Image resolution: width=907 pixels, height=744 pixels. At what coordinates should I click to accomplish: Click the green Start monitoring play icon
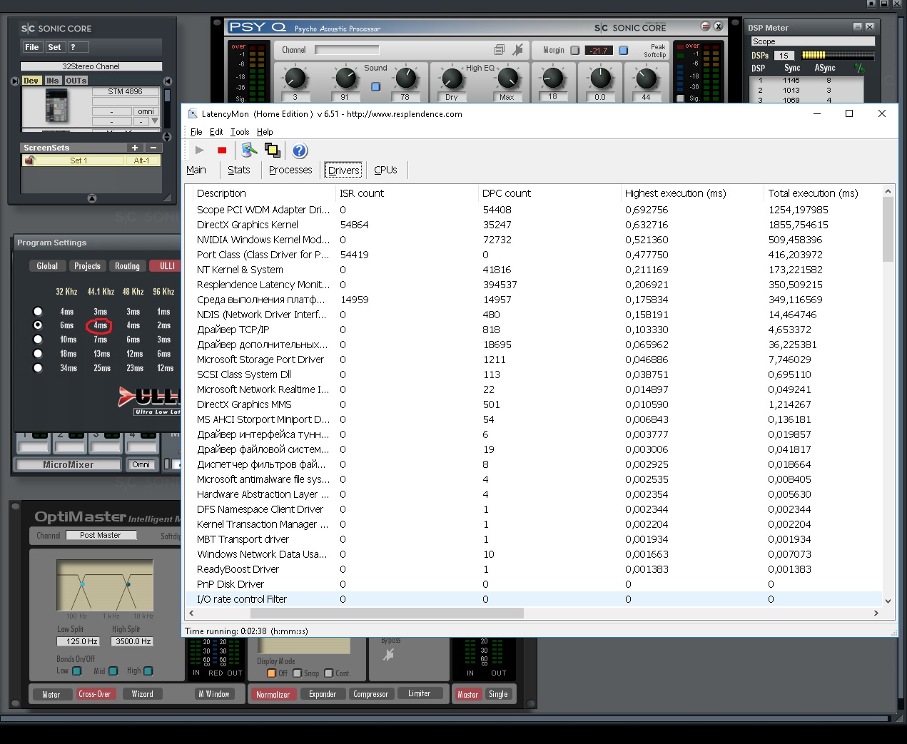pyautogui.click(x=200, y=151)
